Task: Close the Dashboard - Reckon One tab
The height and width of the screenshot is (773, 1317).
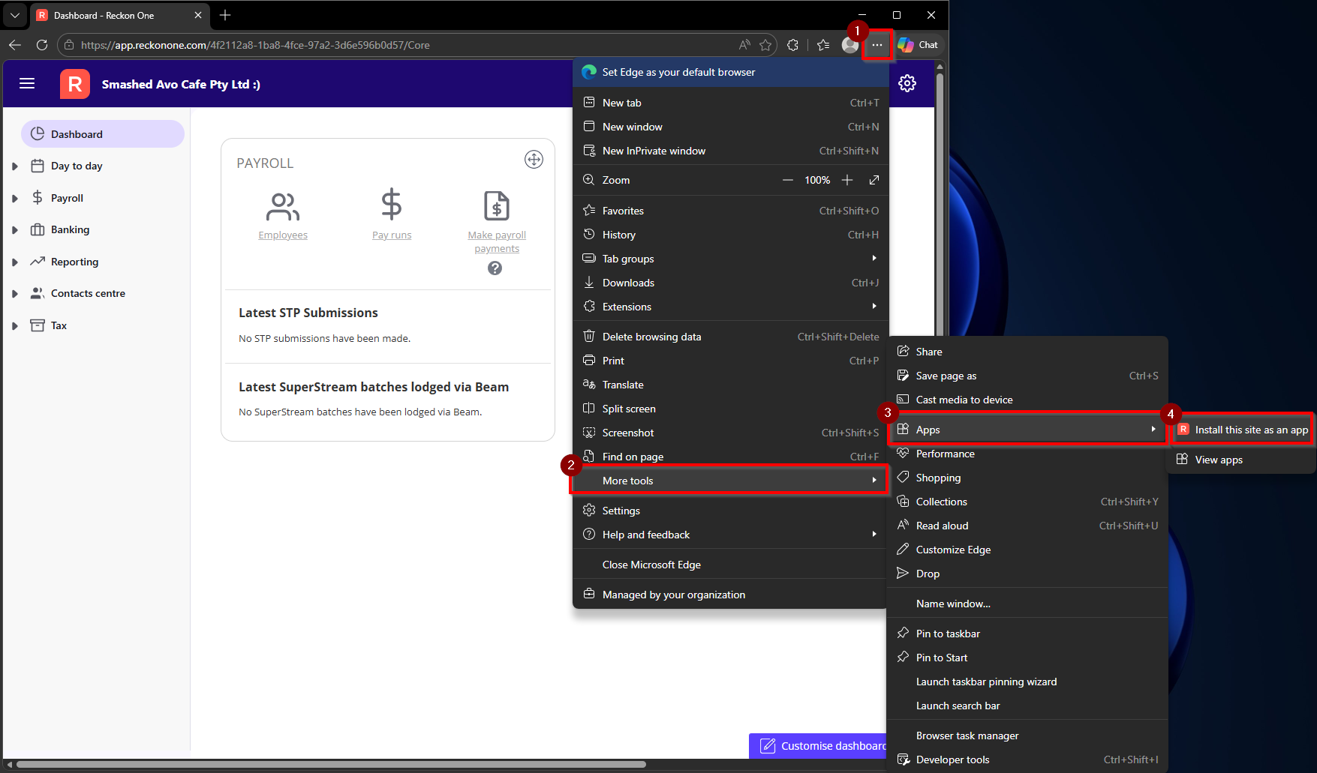Action: point(198,15)
